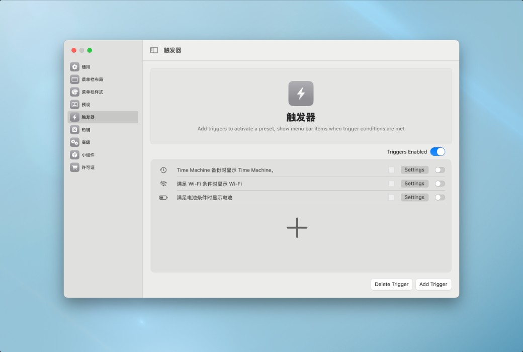Viewport: 523px width, 352px height.
Task: Open the 许可证 section
Action: (x=103, y=167)
